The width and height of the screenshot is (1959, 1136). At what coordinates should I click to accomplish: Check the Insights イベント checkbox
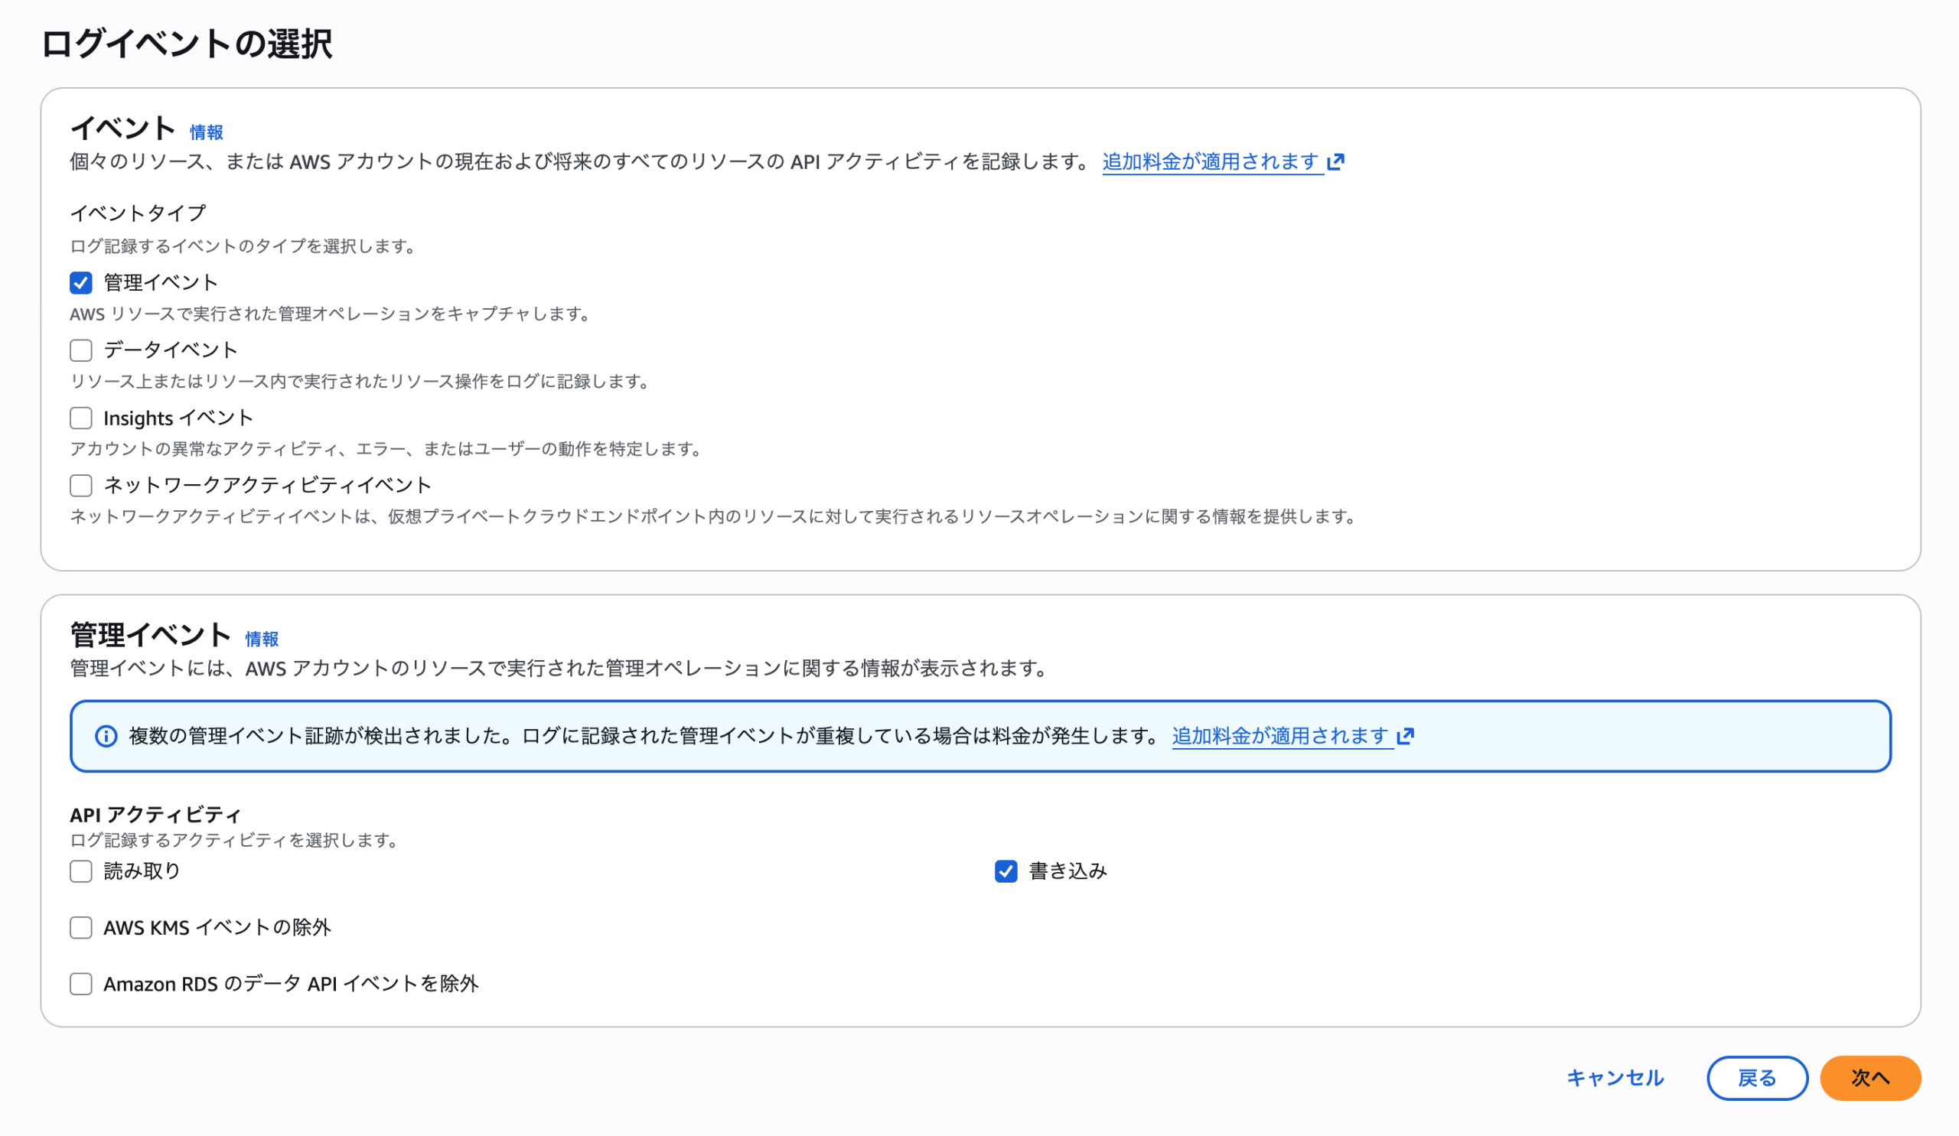point(81,418)
